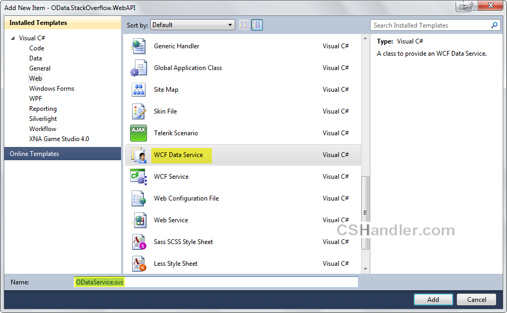This screenshot has width=507, height=313.
Task: Click the template list scrollbar thumb
Action: 365,213
